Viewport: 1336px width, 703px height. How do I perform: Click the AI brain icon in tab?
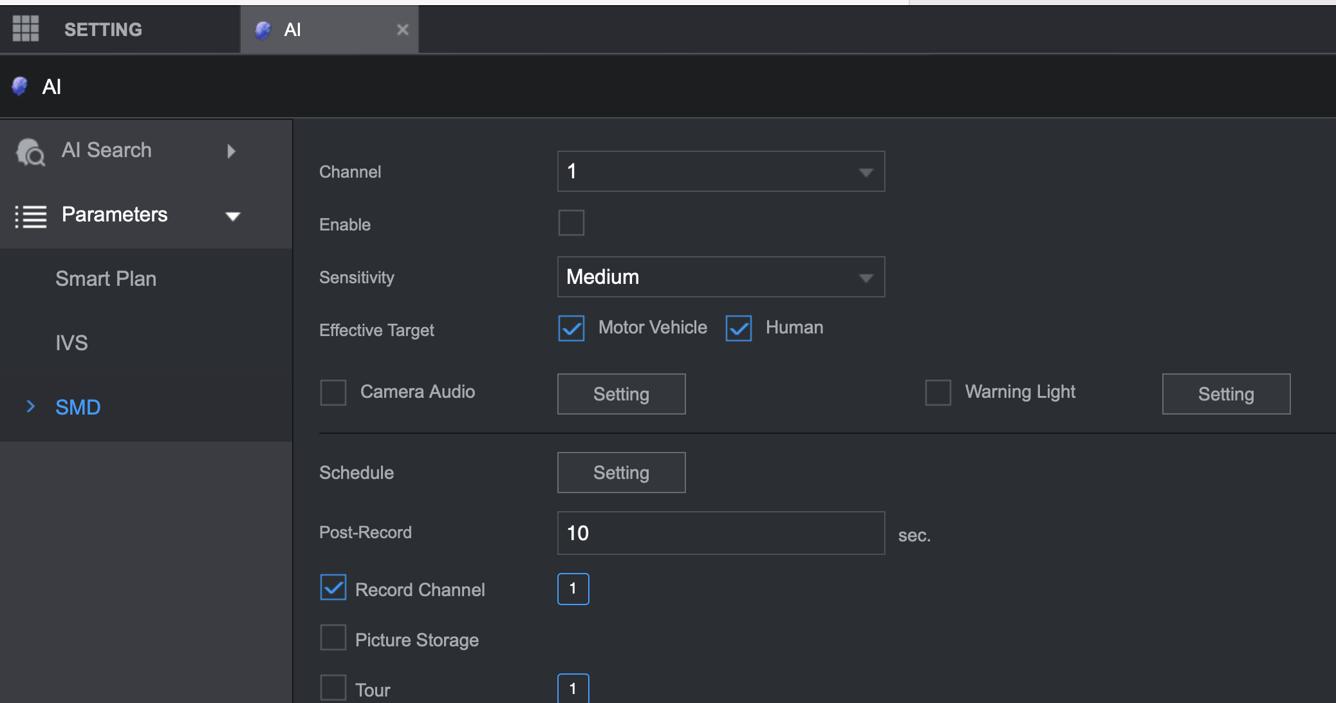pos(263,30)
